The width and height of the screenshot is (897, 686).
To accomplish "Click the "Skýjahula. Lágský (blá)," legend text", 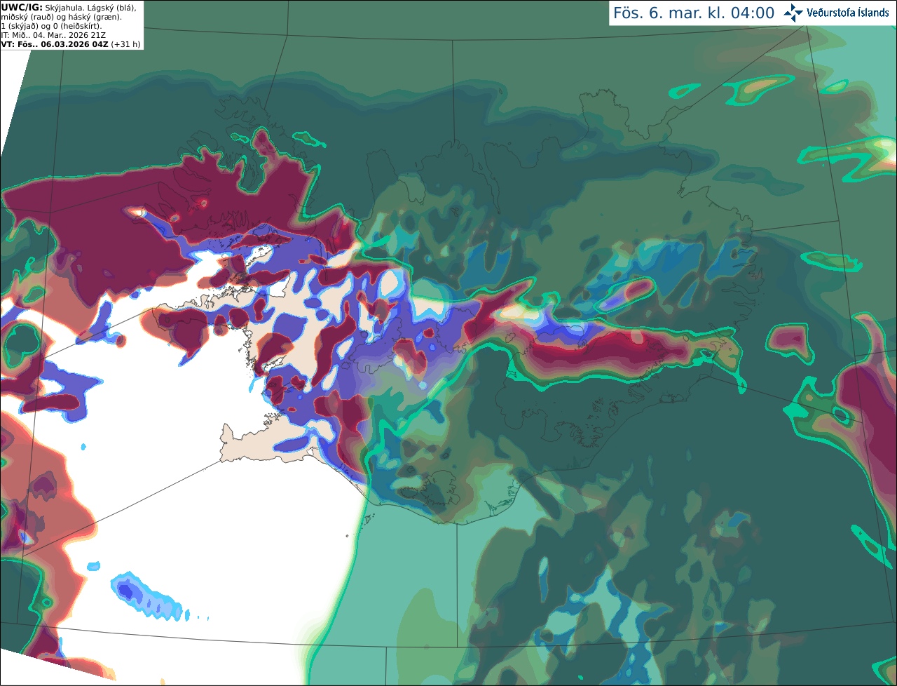I will (x=90, y=7).
